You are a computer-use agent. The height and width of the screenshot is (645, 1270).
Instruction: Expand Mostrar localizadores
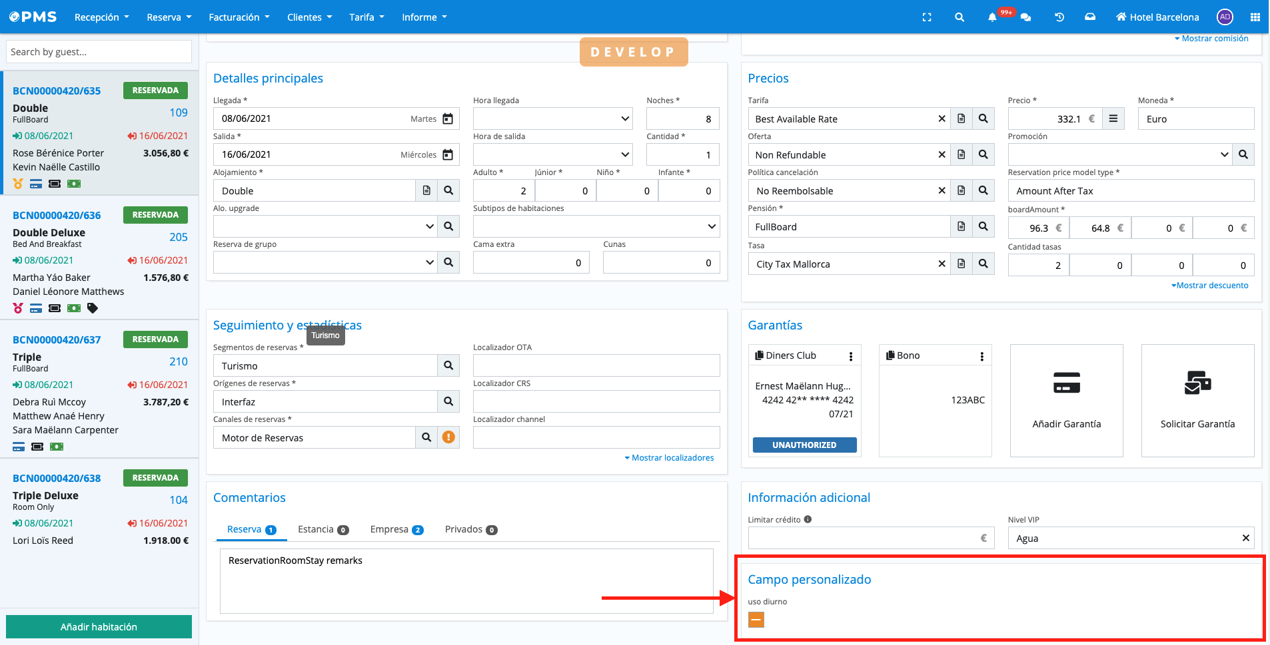pos(669,458)
